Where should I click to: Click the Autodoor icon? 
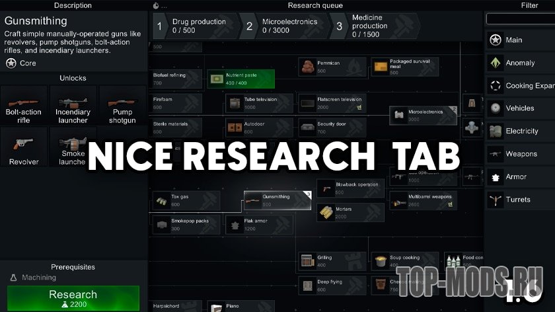[235, 128]
